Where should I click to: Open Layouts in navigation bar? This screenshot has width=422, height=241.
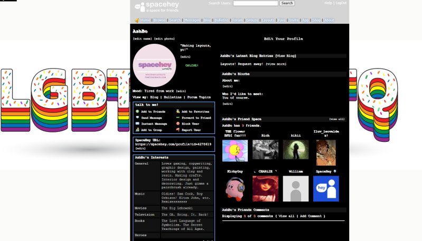[x=268, y=20]
